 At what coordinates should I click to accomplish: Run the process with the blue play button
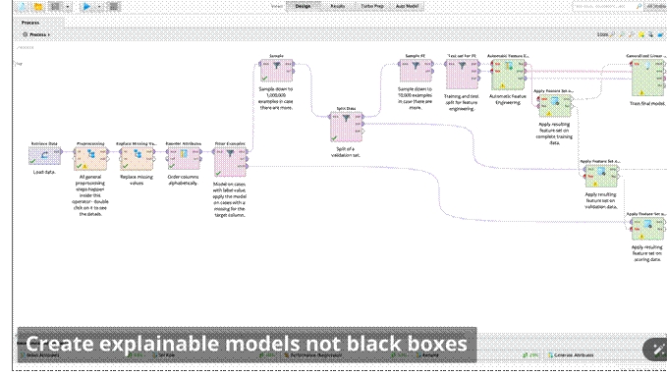pyautogui.click(x=86, y=7)
